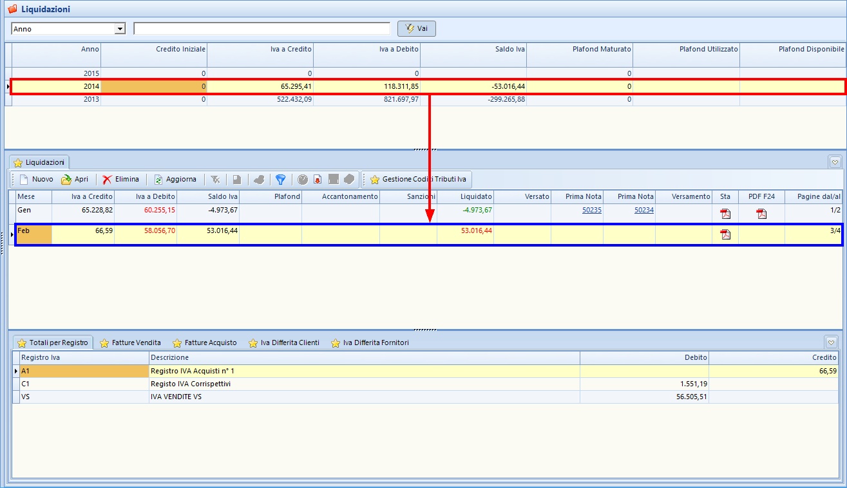Open the Anno search field dropdown
The width and height of the screenshot is (847, 488).
click(119, 29)
